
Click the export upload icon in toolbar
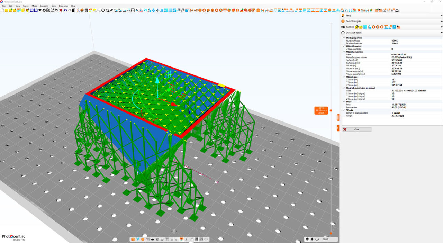tap(397, 10)
